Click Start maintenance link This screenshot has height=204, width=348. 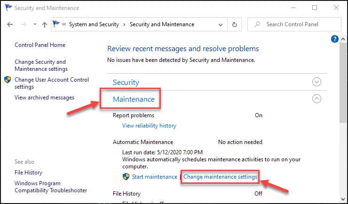tap(154, 177)
